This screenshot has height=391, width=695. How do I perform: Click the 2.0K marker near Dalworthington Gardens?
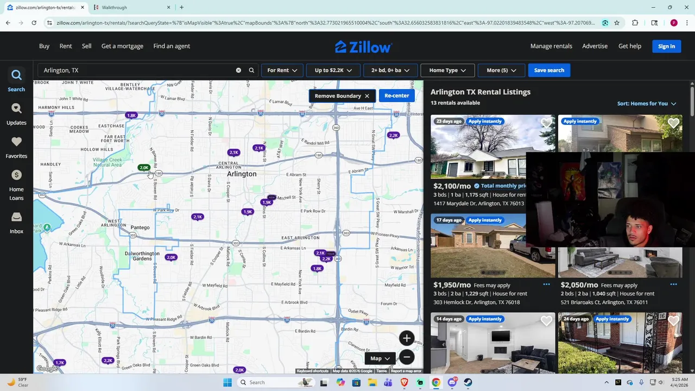pyautogui.click(x=171, y=257)
